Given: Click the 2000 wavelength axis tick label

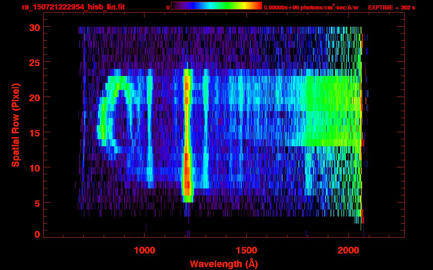Looking at the screenshot, I should pos(349,250).
